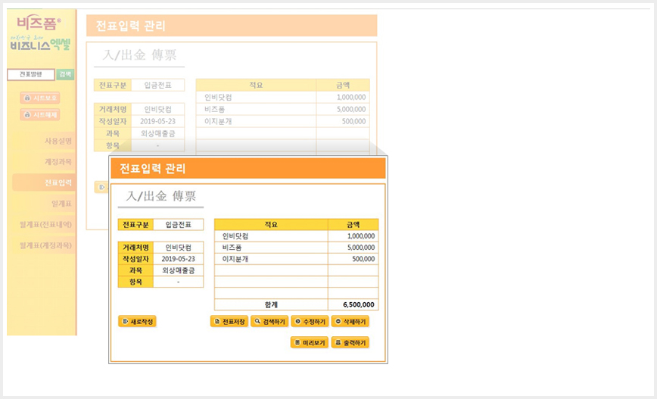The height and width of the screenshot is (399, 657).
Task: Click the 2019-05-23 date cell
Action: [x=179, y=259]
